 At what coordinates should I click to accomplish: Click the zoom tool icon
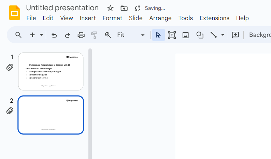(x=108, y=35)
